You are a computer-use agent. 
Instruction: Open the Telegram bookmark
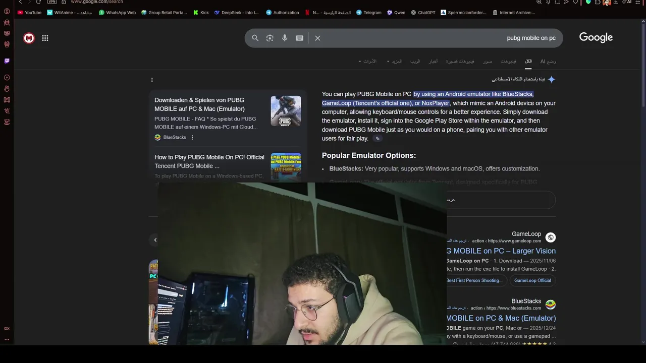pos(369,13)
